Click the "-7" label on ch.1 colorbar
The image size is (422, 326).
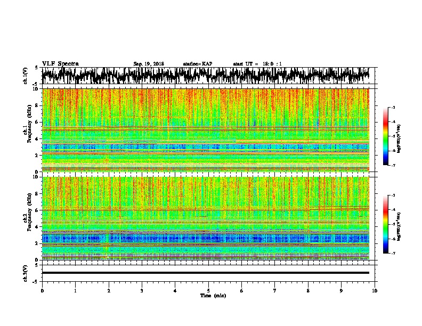pos(393,165)
